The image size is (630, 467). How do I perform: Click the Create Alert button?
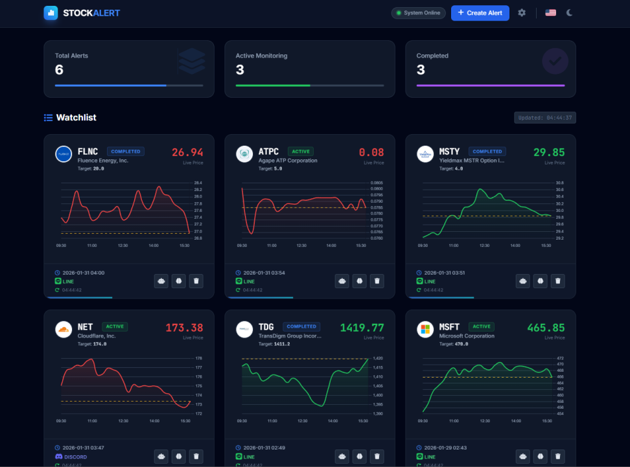pos(480,13)
